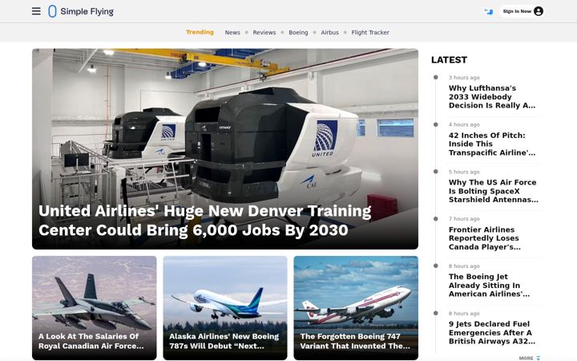Click the user profile avatar icon
The image size is (577, 361).
(538, 11)
